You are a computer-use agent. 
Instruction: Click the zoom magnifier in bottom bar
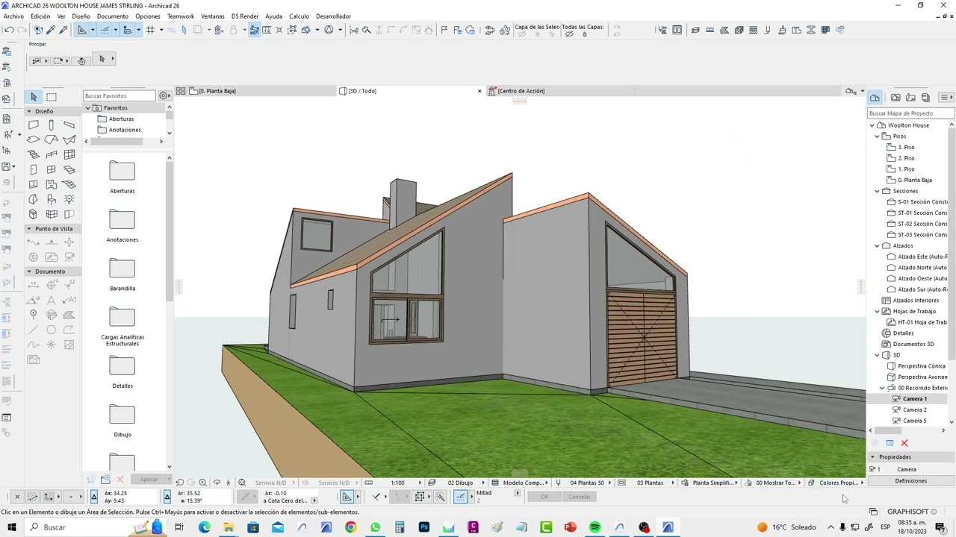click(x=202, y=483)
